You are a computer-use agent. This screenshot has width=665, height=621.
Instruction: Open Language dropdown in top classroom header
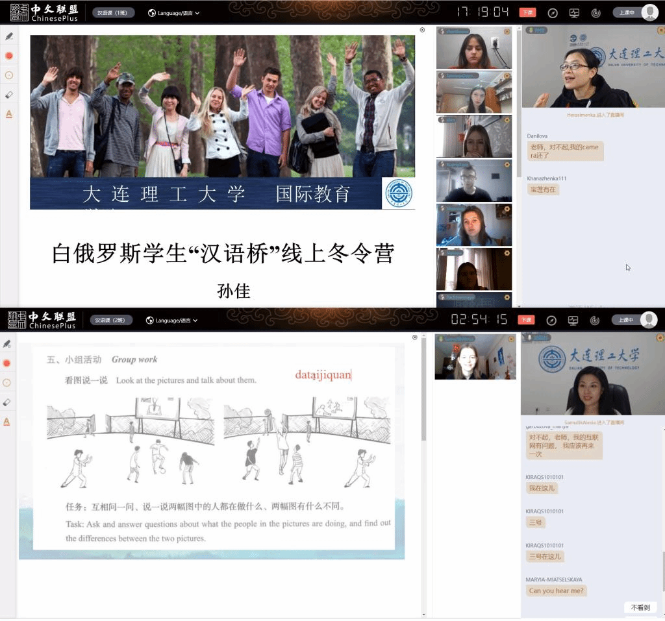tap(173, 13)
